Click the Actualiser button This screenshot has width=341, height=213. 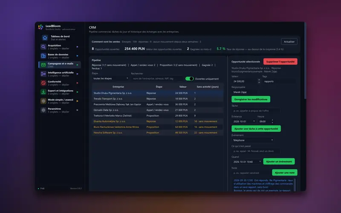coord(289,42)
